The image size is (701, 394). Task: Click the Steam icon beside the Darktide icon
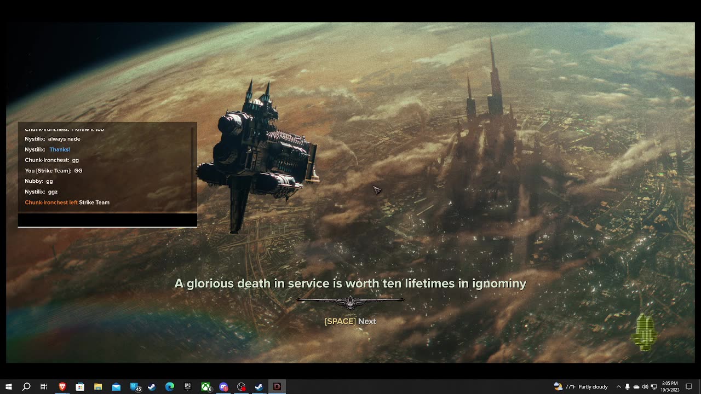pos(259,387)
